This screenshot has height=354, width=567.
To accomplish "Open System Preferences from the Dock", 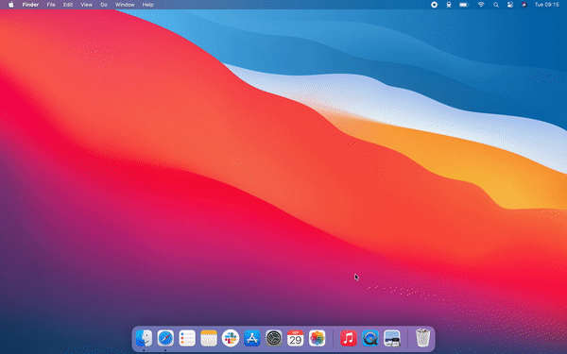I will pyautogui.click(x=274, y=339).
